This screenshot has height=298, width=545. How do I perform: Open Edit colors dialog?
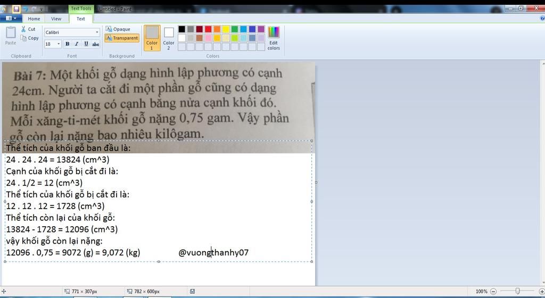274,38
